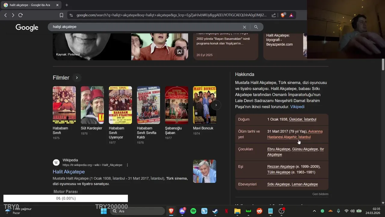385x217 pixels.
Task: Open the Rezzan Akçatepe link
Action: tap(281, 167)
